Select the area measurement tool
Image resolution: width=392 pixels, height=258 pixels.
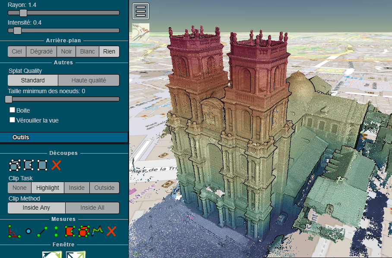pyautogui.click(x=70, y=231)
